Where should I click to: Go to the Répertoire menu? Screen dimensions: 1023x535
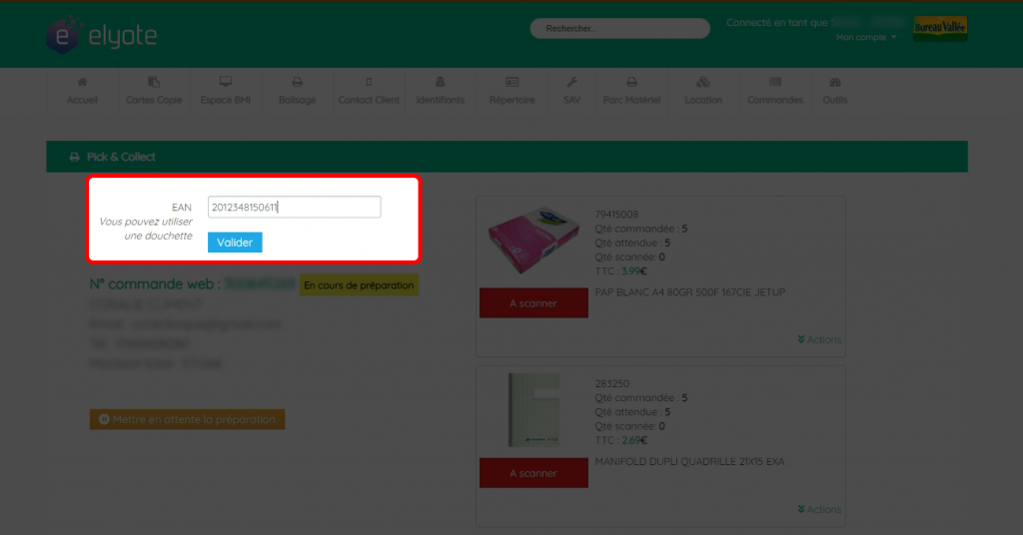512,91
